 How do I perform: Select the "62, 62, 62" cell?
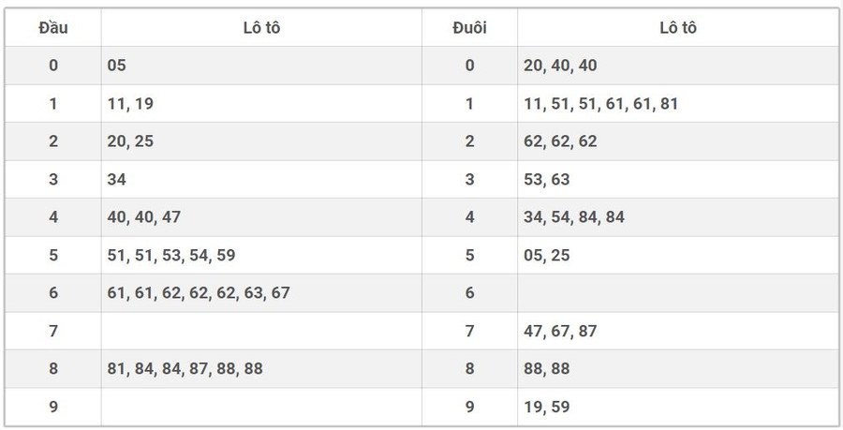560,141
